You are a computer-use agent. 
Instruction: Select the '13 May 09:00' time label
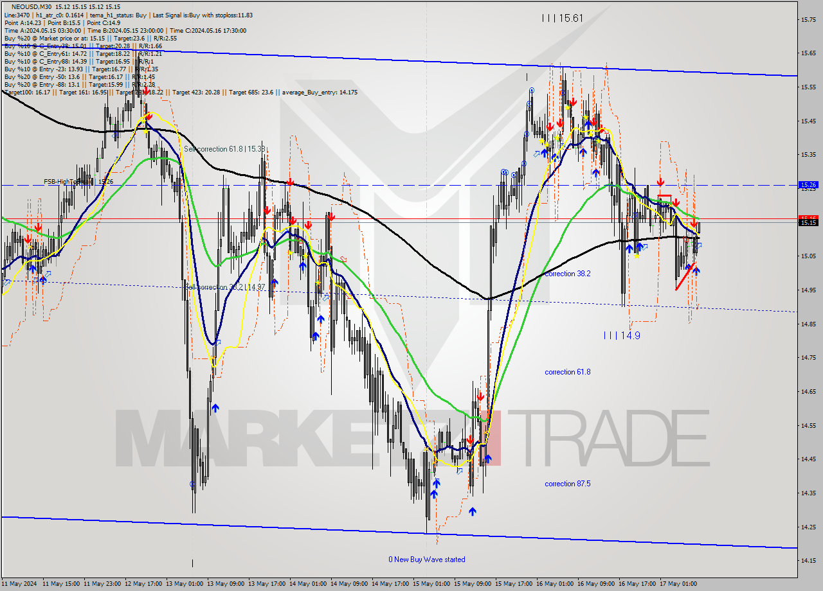tap(226, 584)
